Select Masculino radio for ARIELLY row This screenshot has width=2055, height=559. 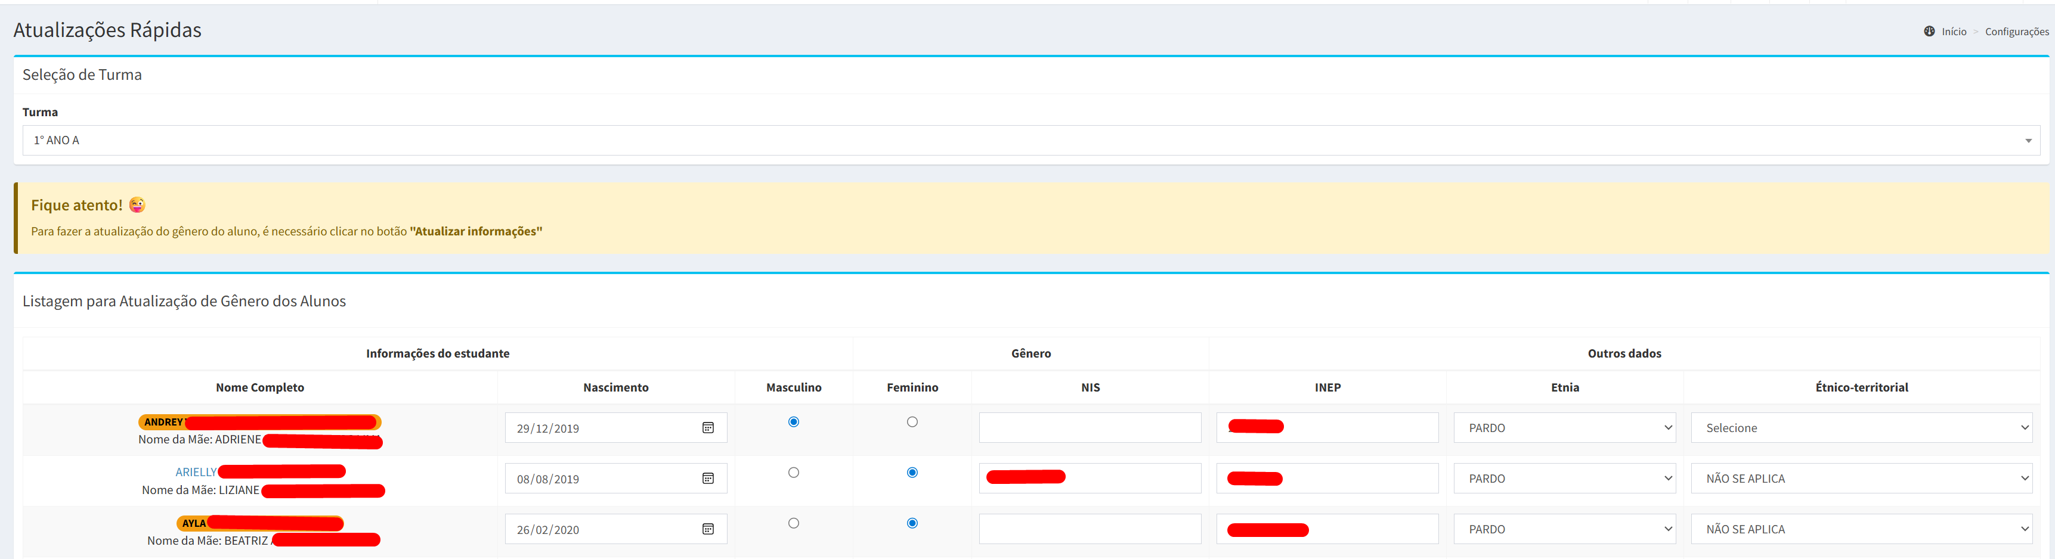pos(793,472)
